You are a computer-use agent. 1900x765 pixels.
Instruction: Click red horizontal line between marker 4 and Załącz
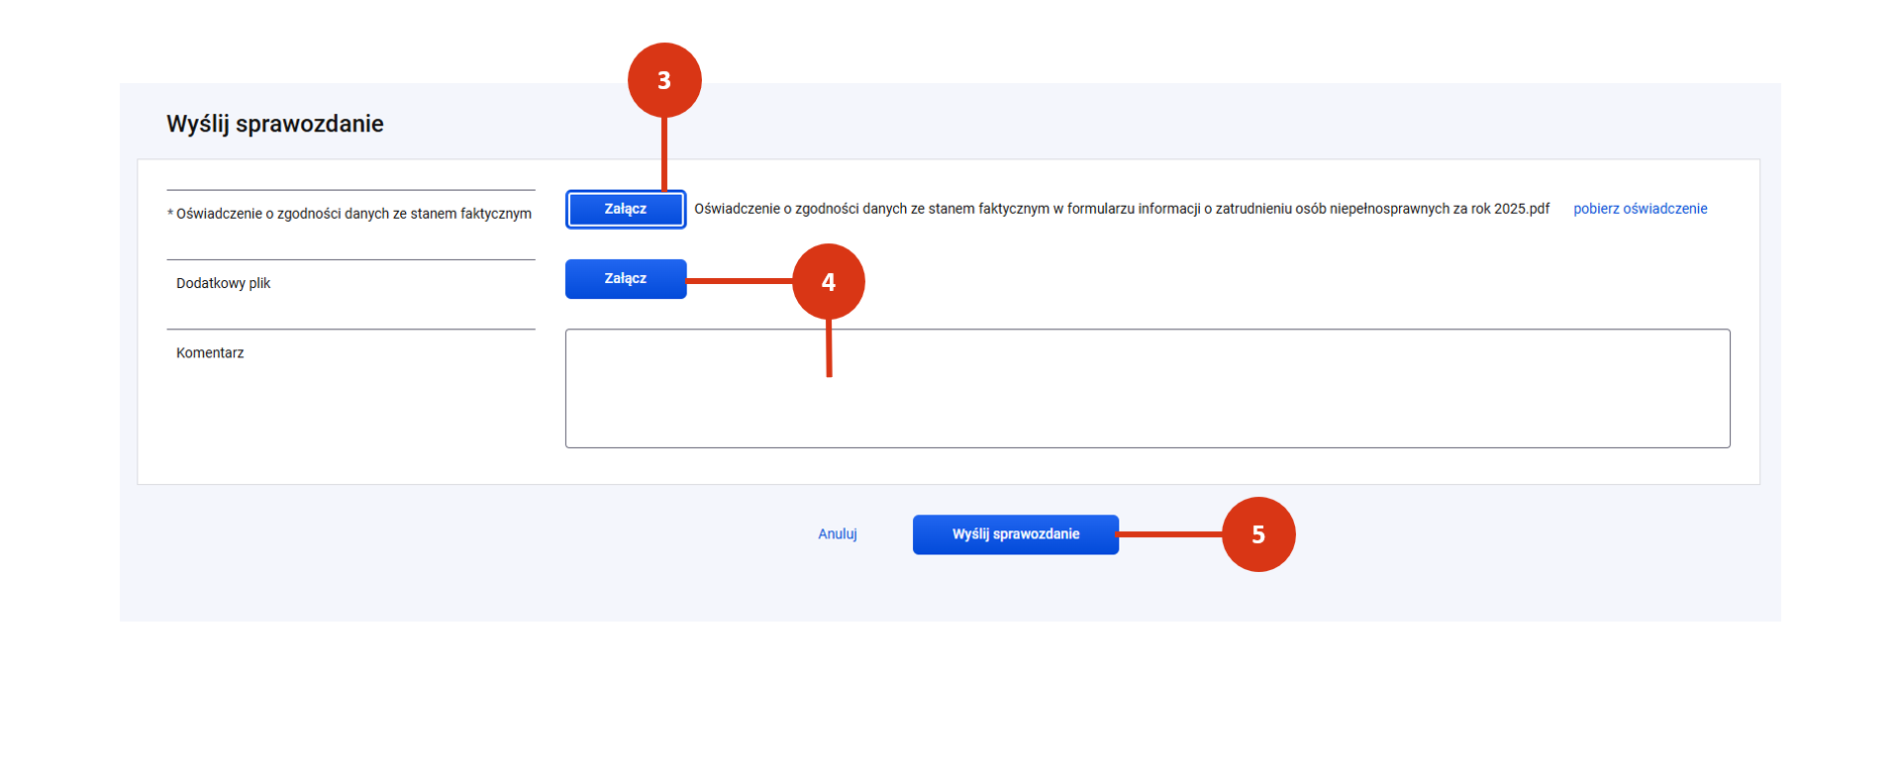tap(739, 281)
